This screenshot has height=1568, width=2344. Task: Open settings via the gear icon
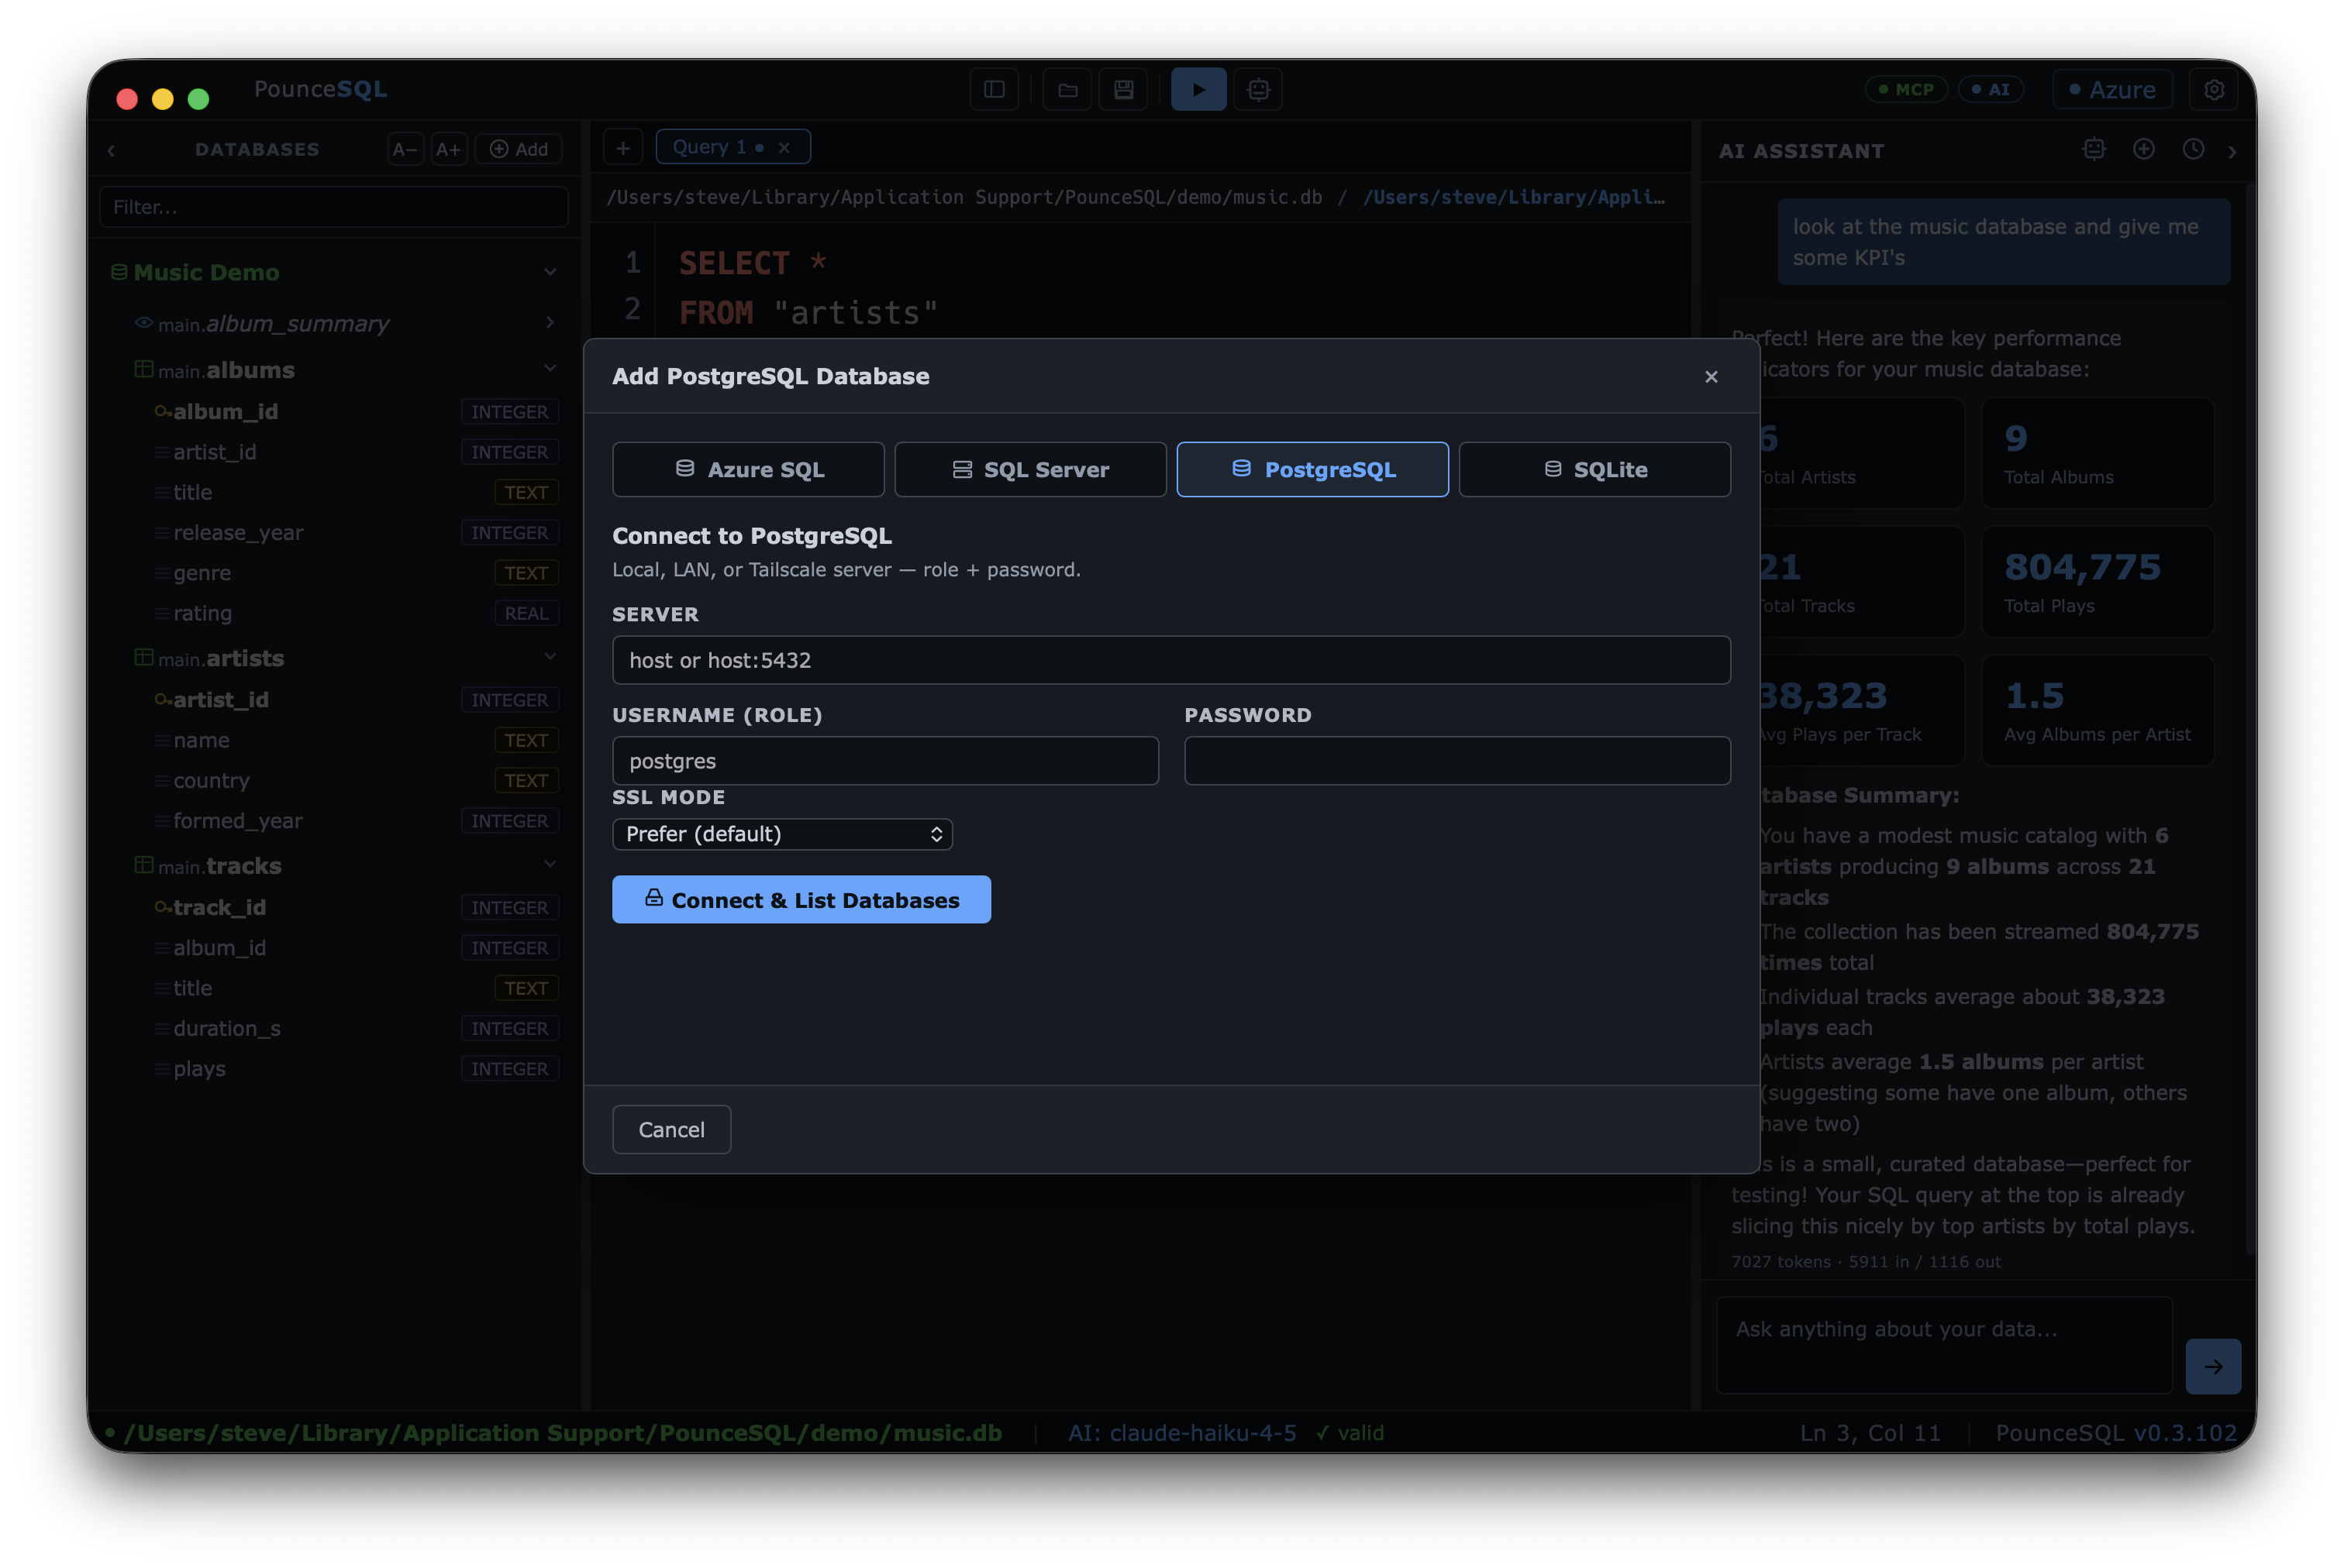[2214, 89]
